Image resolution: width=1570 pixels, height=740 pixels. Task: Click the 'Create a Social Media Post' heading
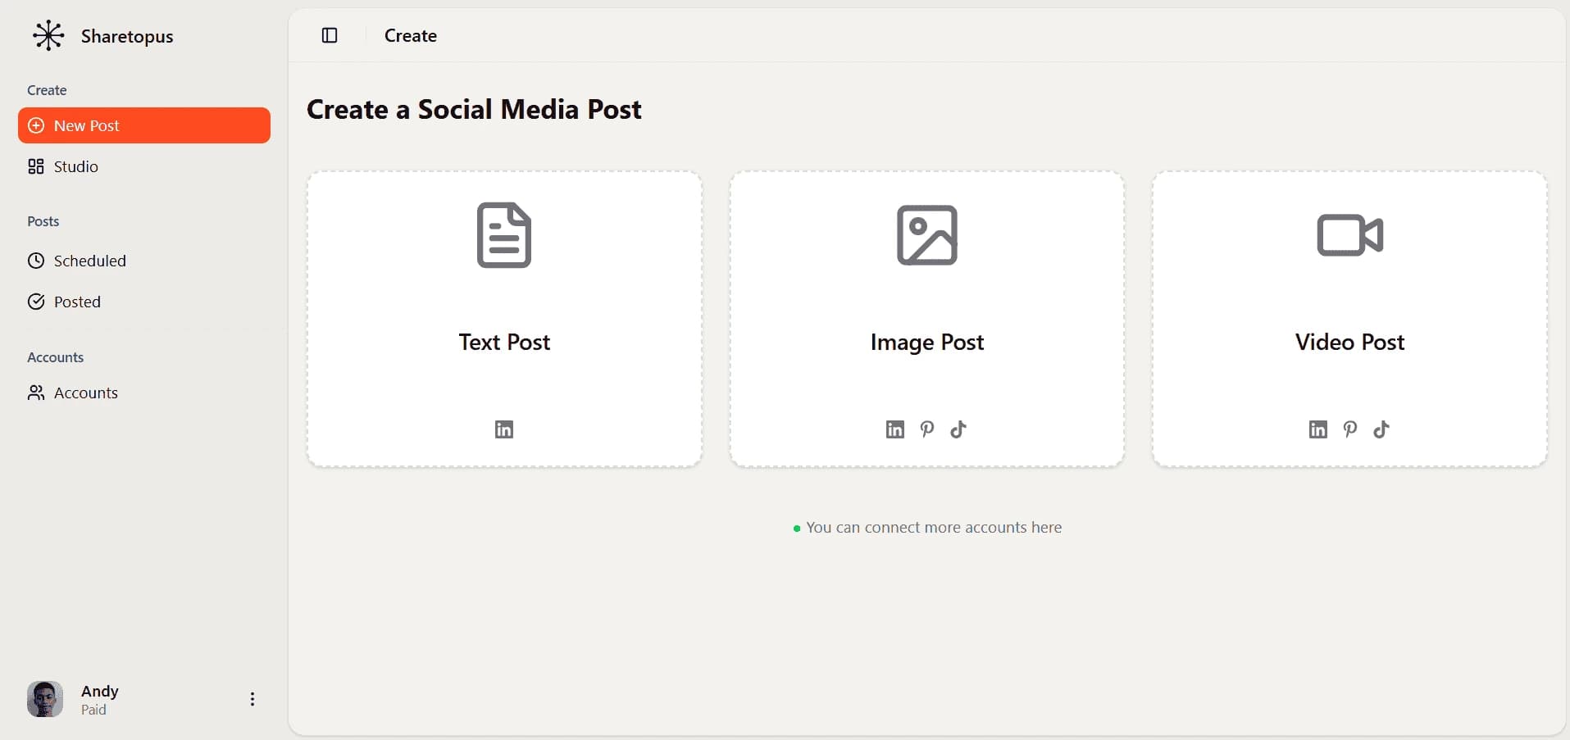coord(474,109)
